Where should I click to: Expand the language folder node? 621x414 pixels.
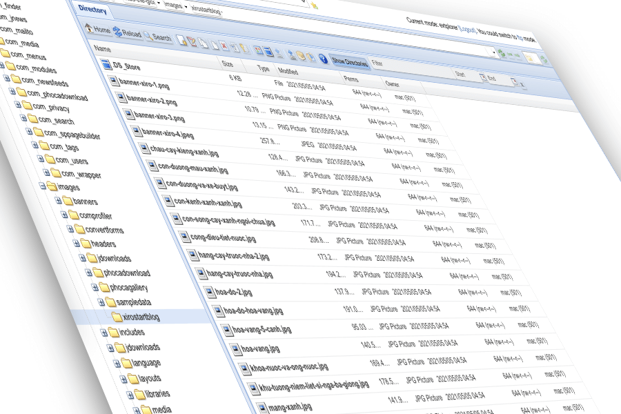click(x=117, y=364)
